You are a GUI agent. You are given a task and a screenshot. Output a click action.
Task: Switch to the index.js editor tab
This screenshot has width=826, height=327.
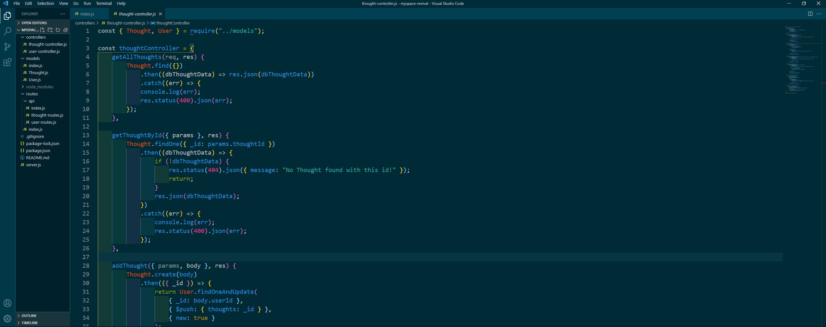click(87, 14)
